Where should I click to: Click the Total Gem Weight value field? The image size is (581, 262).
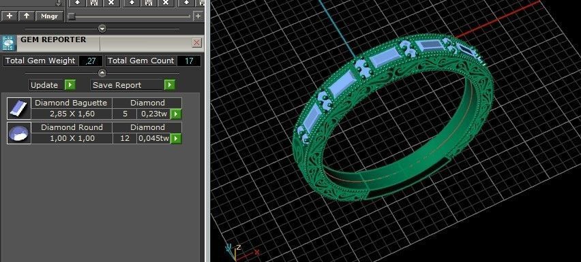click(90, 61)
